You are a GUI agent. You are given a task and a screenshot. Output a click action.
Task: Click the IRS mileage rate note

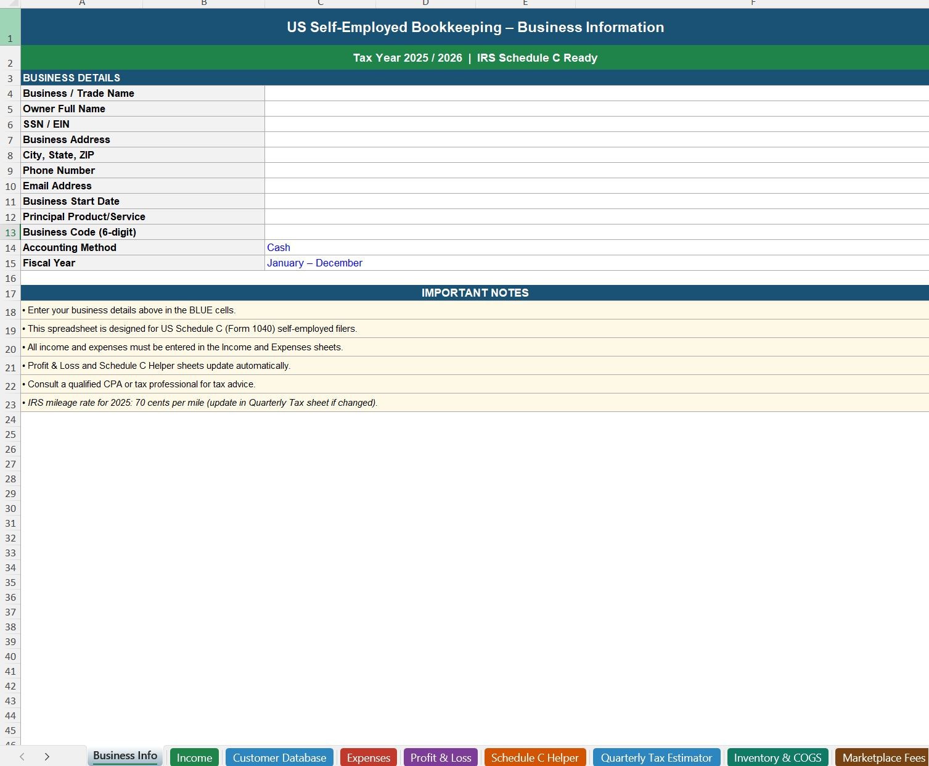coord(475,403)
